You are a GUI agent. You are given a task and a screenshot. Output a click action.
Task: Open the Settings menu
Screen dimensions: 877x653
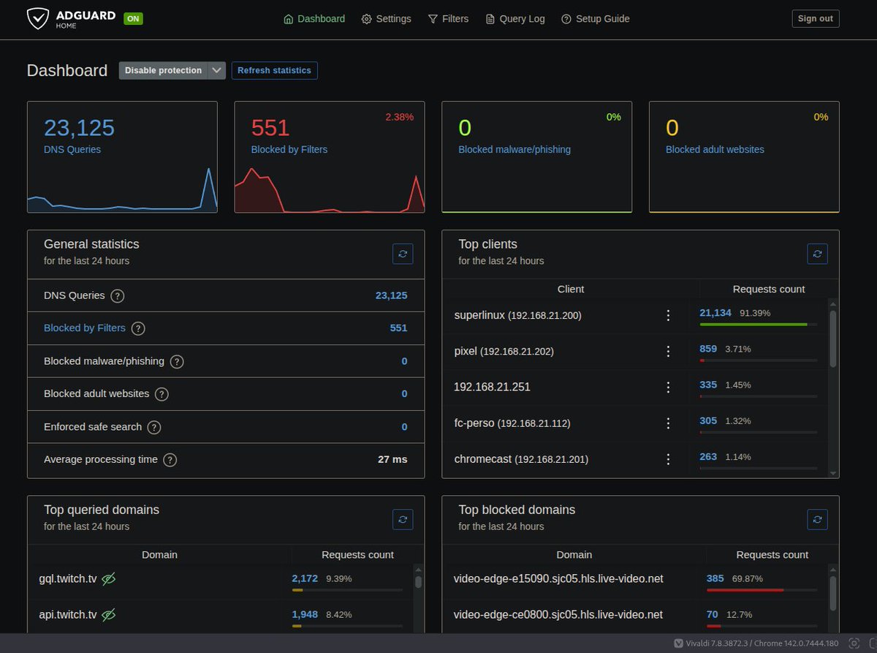pyautogui.click(x=386, y=19)
